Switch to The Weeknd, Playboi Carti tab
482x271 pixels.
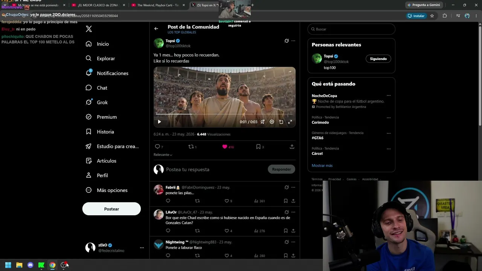click(159, 5)
